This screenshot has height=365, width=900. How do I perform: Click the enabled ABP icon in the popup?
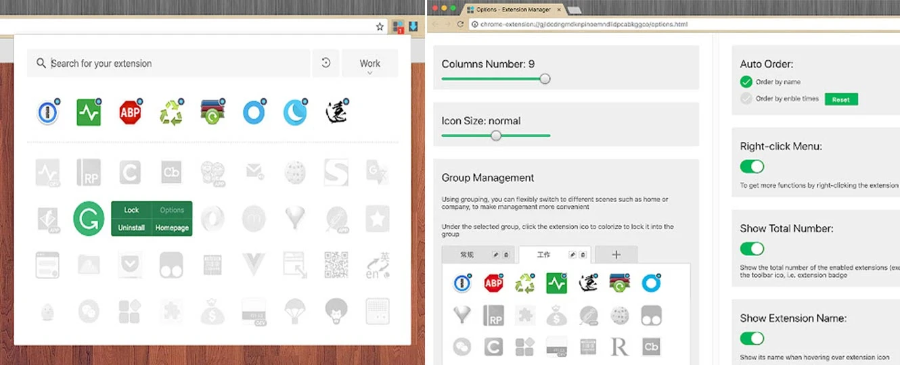(130, 112)
